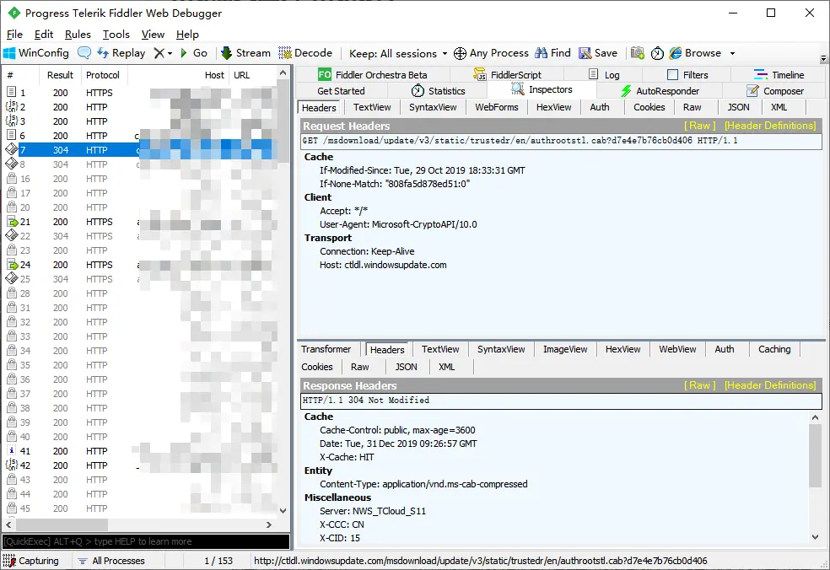Replay the selected session

(121, 53)
